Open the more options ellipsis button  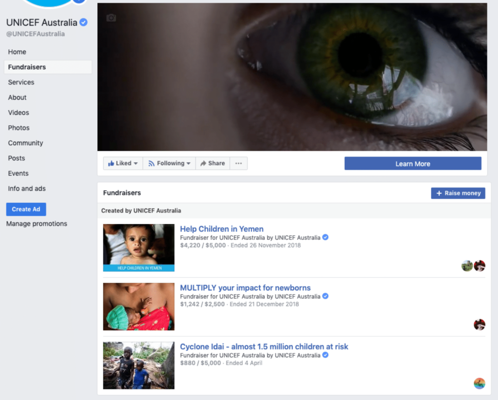click(x=238, y=163)
